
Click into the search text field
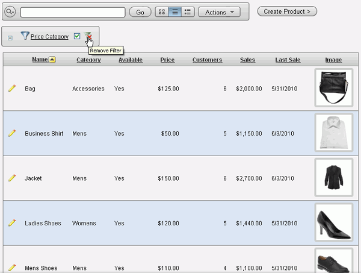pos(73,12)
